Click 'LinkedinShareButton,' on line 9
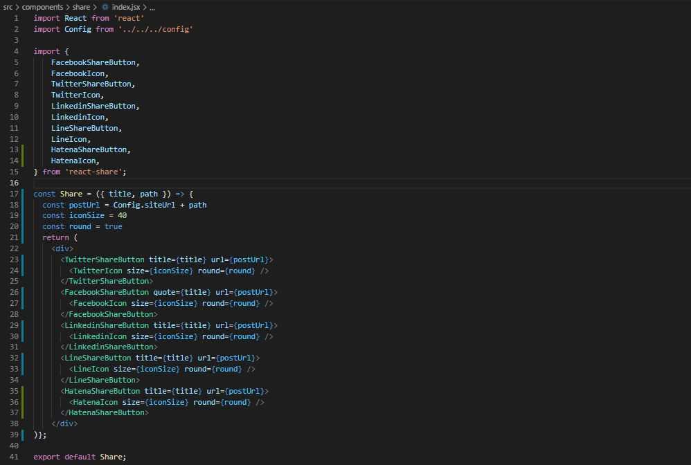 coord(95,106)
